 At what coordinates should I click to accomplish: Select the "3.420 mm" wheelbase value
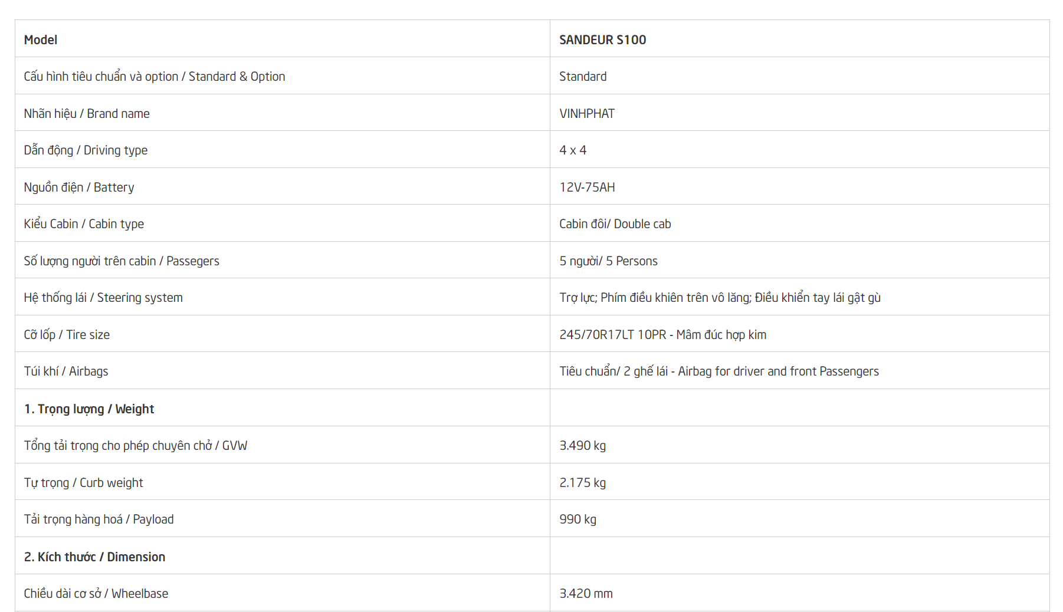[586, 594]
